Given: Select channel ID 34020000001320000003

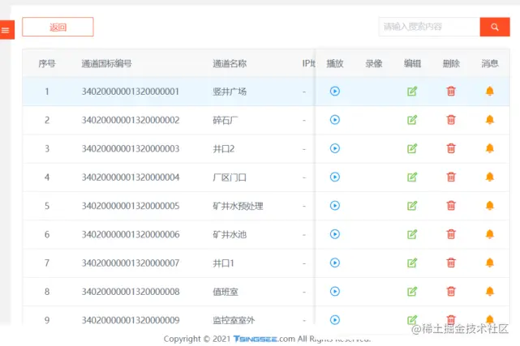Looking at the screenshot, I should [131, 148].
